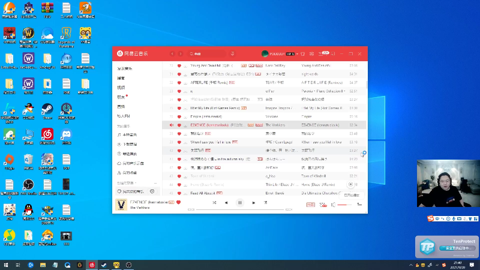Go forward using the header forward arrow
Viewport: 480px width, 270px height.
click(181, 53)
